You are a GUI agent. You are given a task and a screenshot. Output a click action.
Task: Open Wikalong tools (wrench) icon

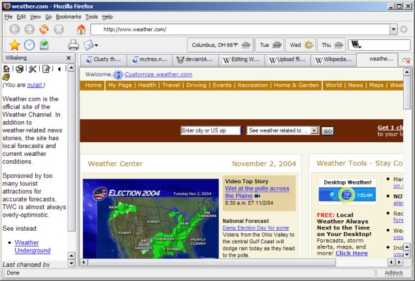coord(33,69)
